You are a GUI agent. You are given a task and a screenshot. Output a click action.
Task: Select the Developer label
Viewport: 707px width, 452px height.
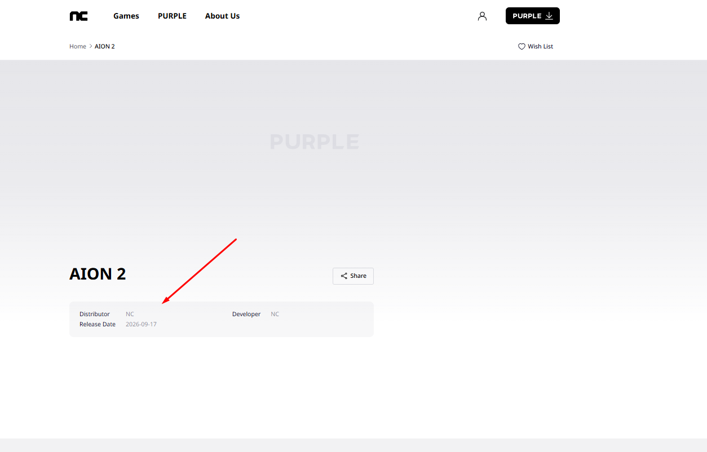point(246,314)
